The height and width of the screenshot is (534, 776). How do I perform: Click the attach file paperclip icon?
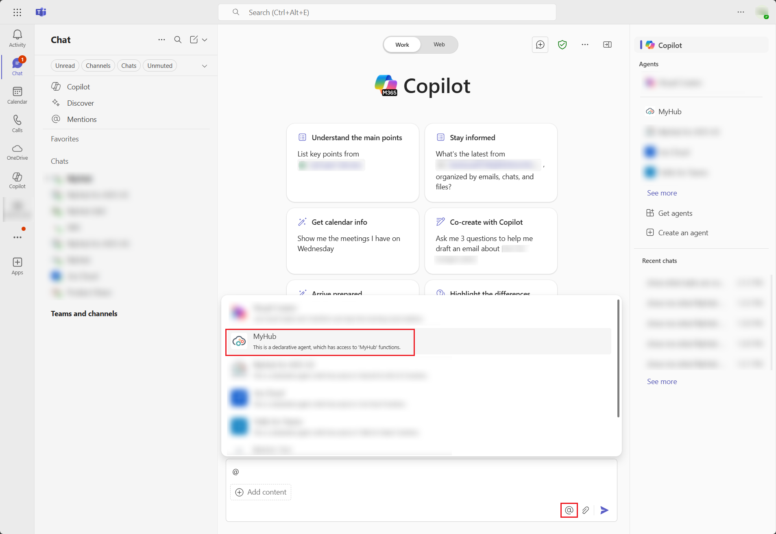585,510
